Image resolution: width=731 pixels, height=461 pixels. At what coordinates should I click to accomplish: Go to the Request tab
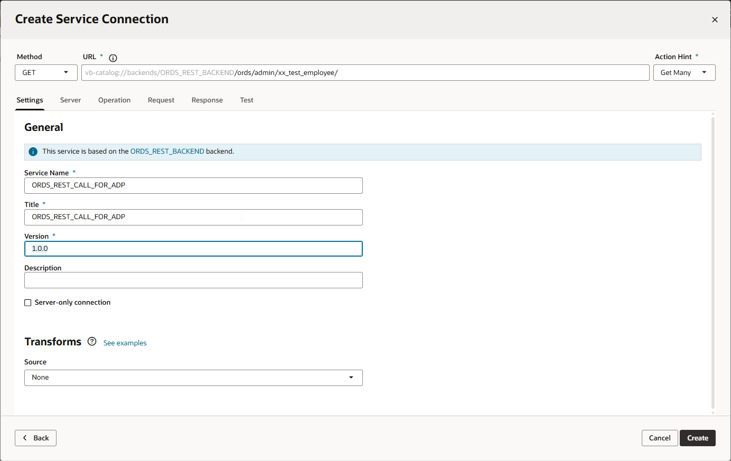161,100
